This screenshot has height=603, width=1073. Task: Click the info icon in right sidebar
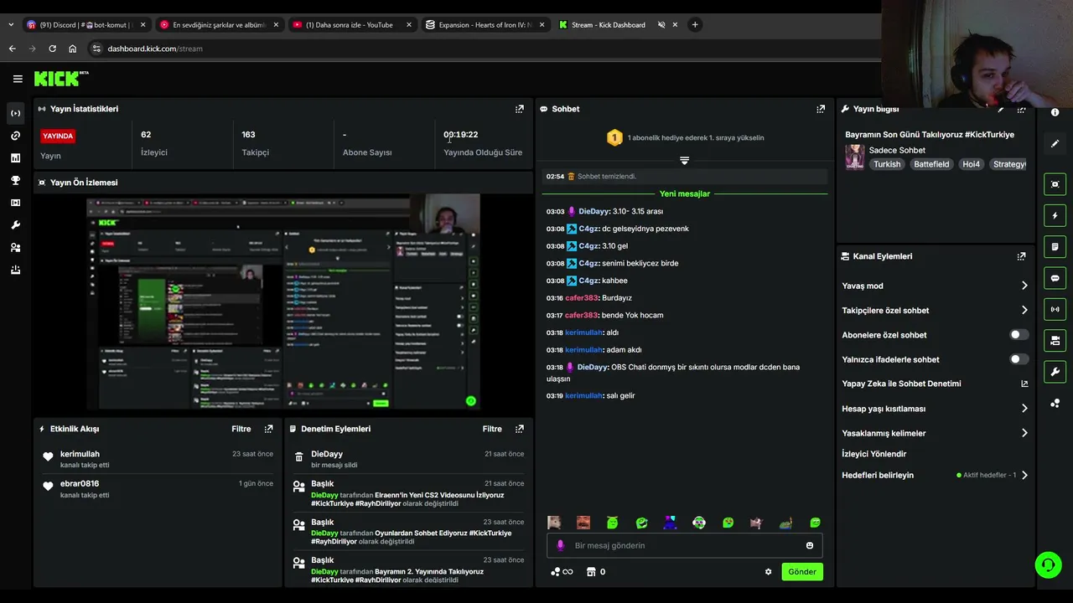(1055, 112)
